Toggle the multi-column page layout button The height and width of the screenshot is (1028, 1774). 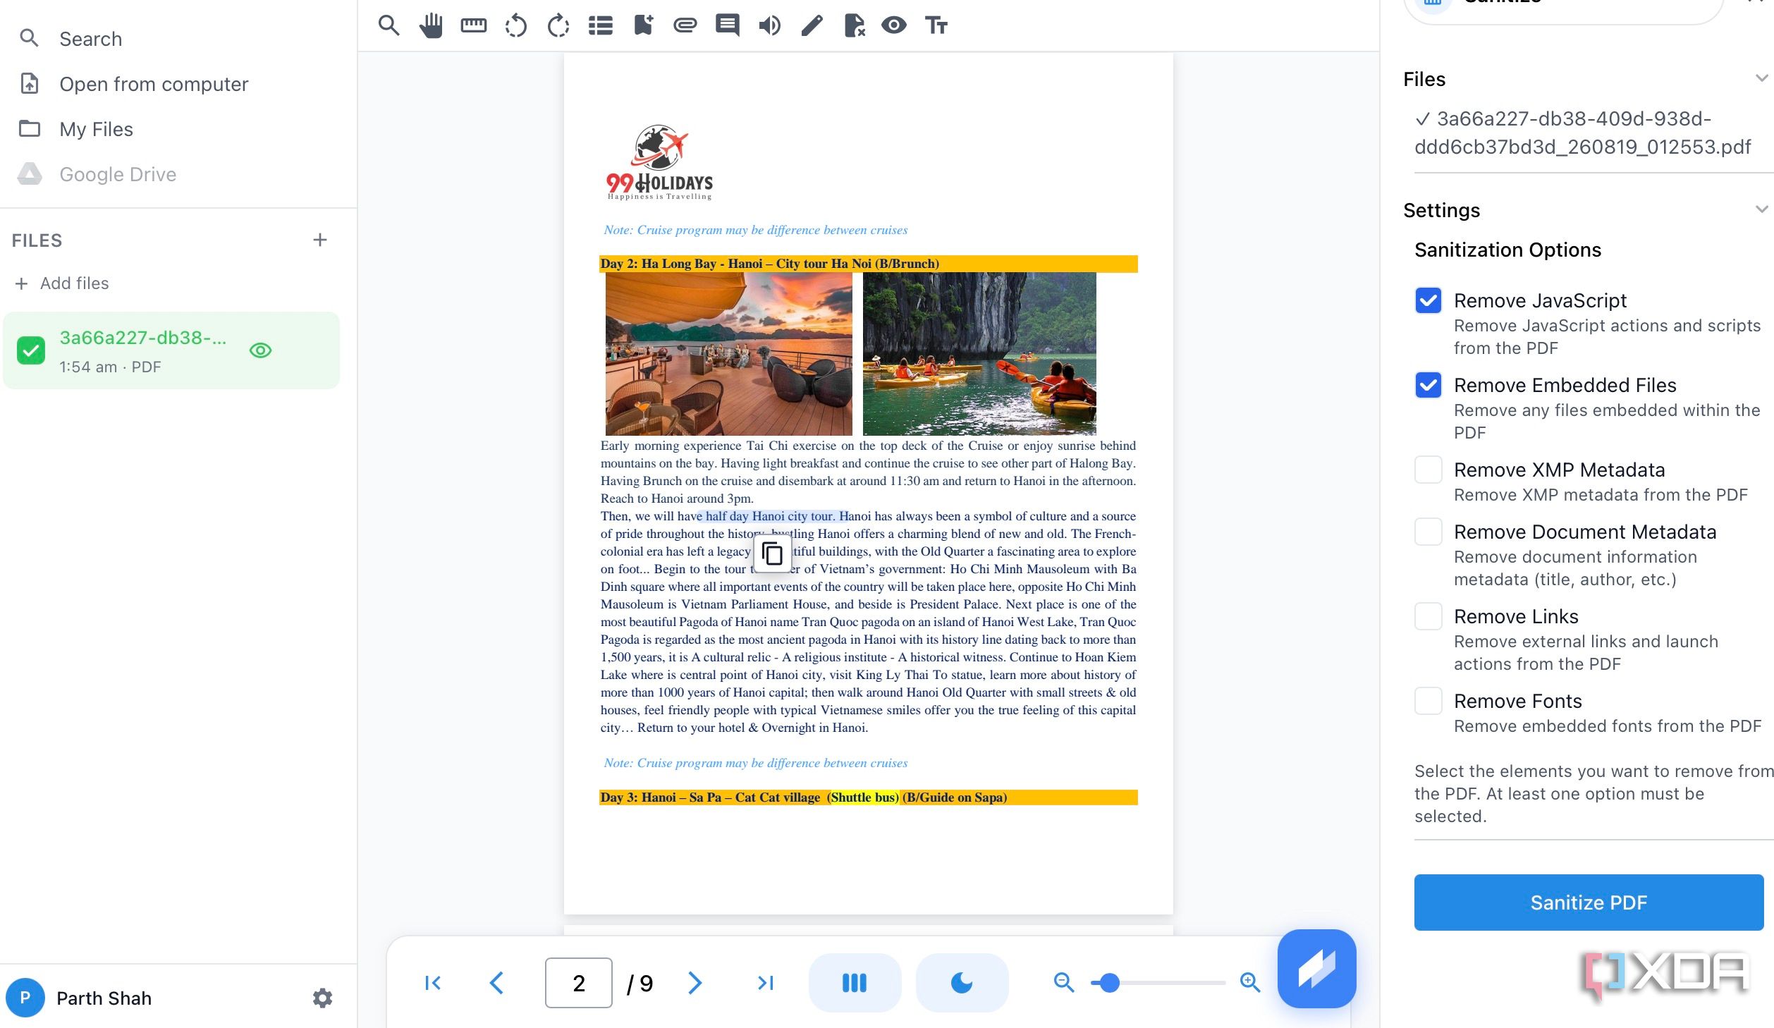click(x=855, y=982)
